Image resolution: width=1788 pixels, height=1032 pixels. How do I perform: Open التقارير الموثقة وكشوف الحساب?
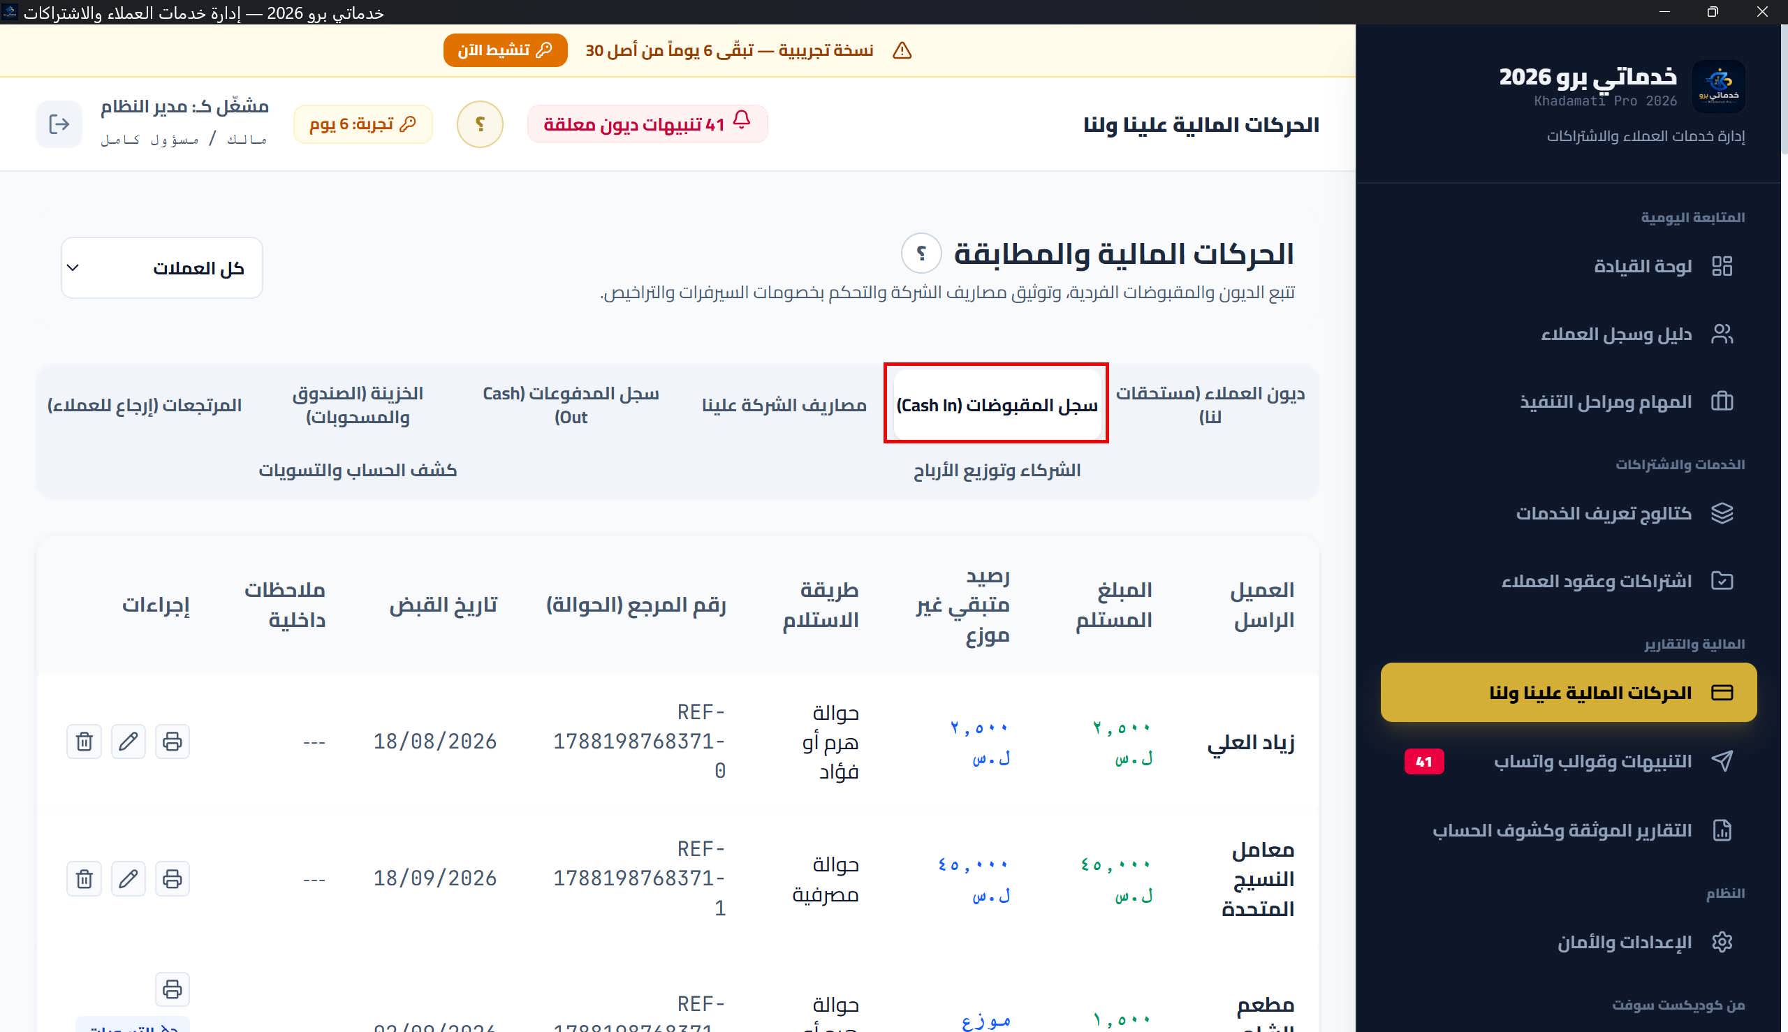point(1568,830)
